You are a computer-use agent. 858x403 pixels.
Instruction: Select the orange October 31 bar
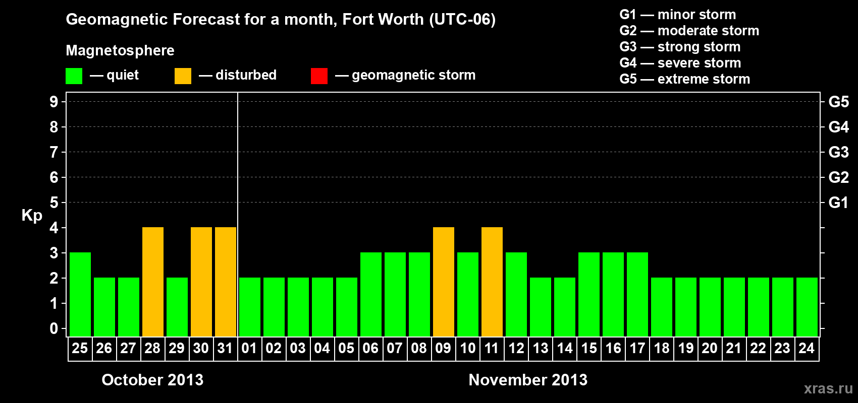(226, 282)
